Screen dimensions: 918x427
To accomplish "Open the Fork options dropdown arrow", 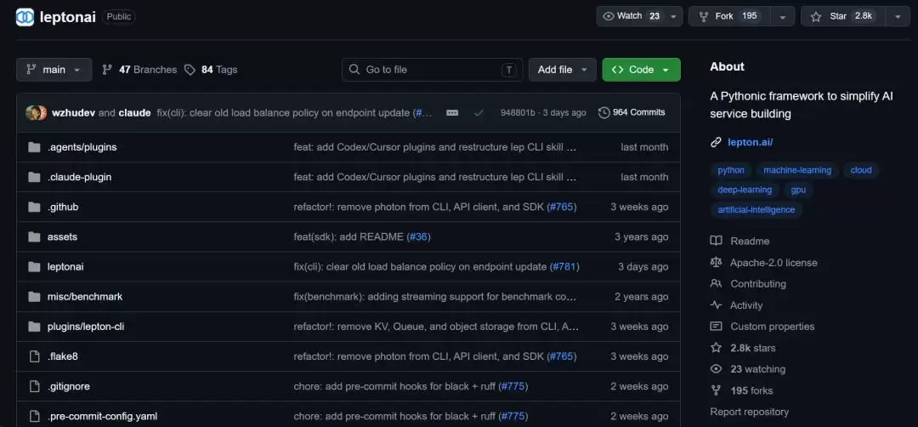I will 783,16.
